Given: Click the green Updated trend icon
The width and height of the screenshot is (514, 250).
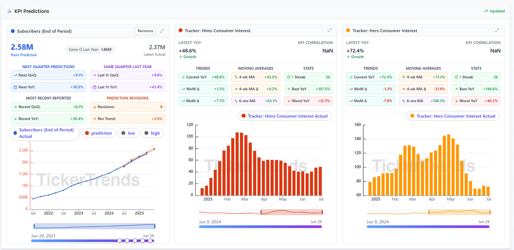Looking at the screenshot, I should (x=486, y=11).
